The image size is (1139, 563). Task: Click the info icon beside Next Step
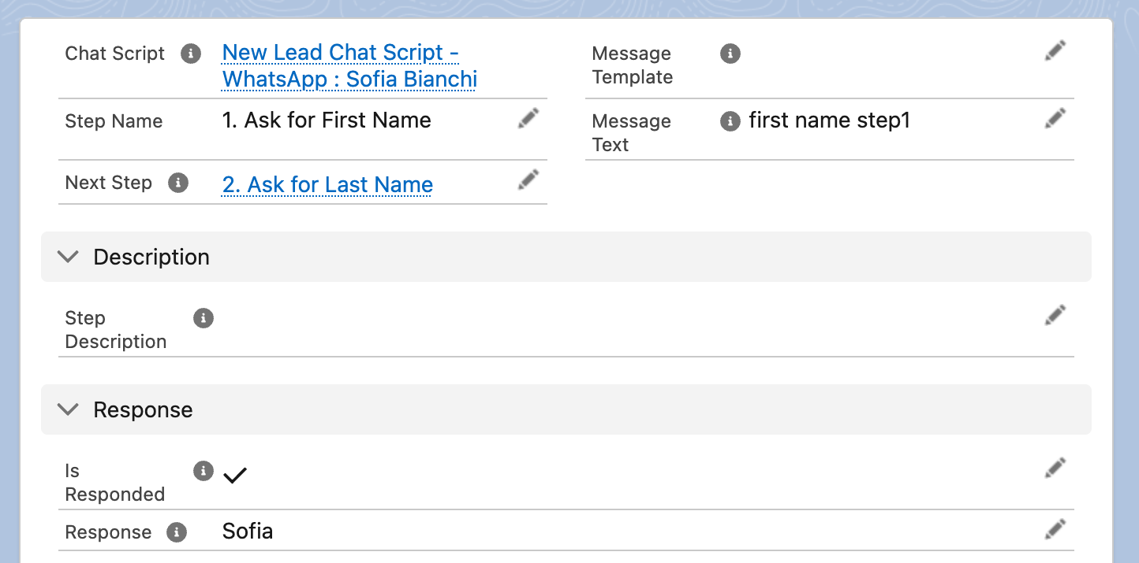coord(178,183)
